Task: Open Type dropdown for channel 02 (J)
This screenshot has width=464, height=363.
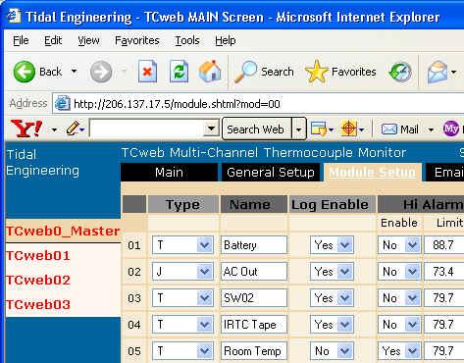Action: point(205,271)
